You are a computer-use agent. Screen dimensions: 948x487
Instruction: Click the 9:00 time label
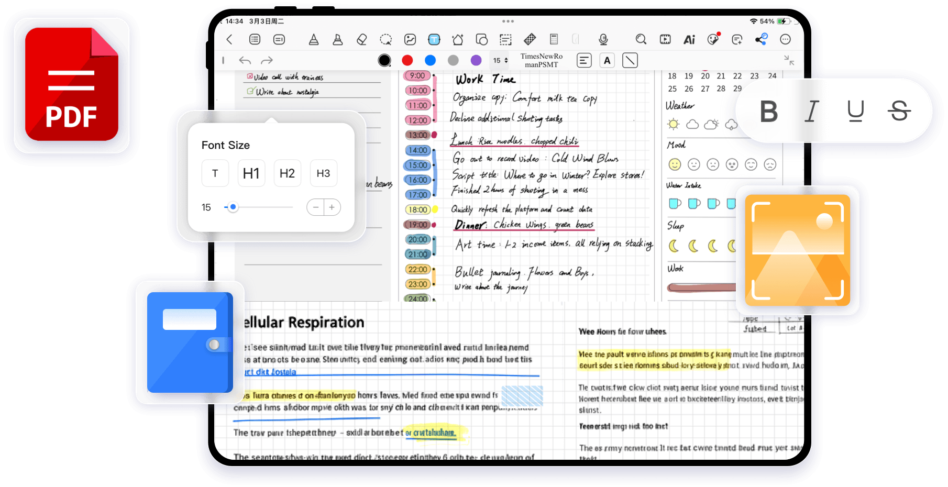click(x=417, y=75)
